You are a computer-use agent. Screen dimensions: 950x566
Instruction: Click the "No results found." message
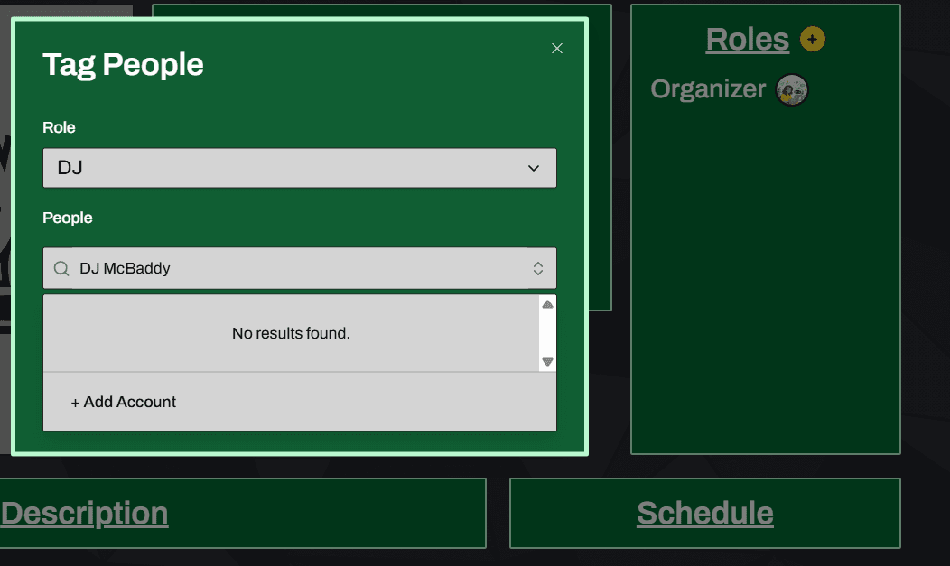pos(291,333)
